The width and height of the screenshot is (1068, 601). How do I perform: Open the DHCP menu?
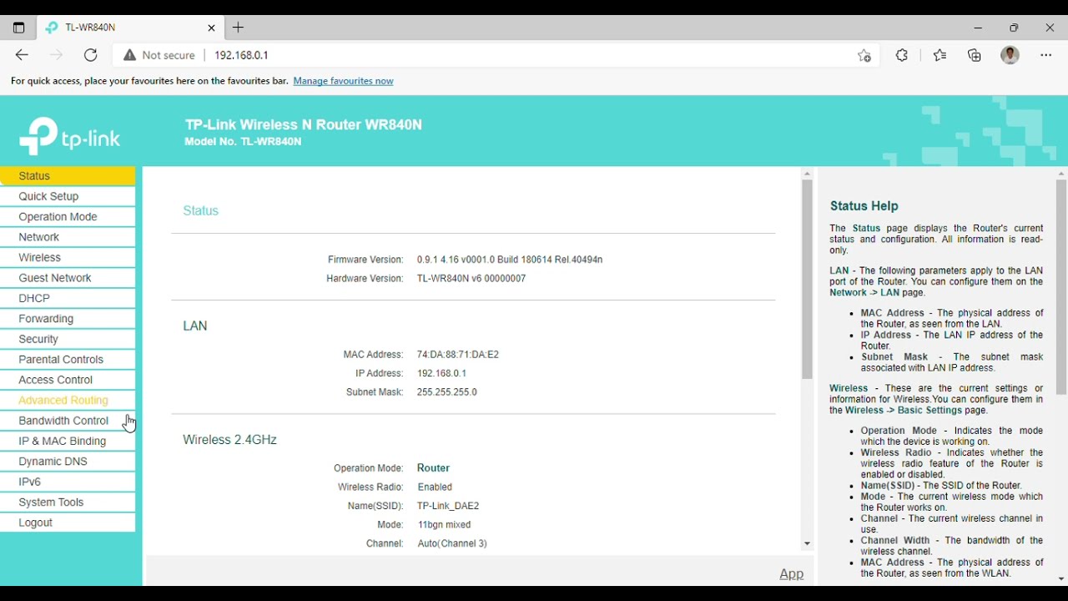68,299
